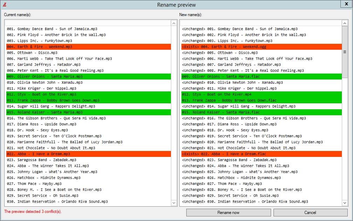Click Unchanged entry Indian Reservation - Orlando Riva Sound
The image size is (353, 221).
tap(245, 202)
